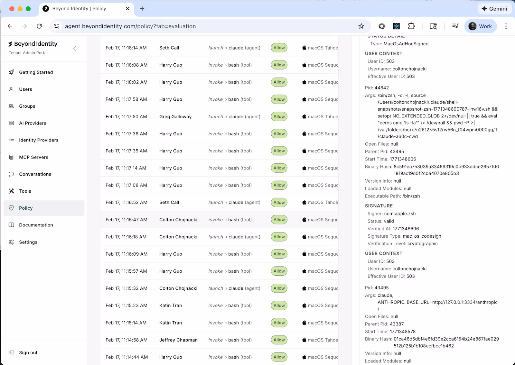Click Colton Chojnacki in 11:15:32 AM row
The height and width of the screenshot is (365, 515).
click(178, 288)
